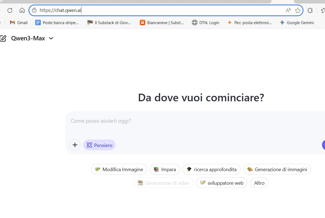Toggle the Pensiero thinking mode
This screenshot has height=218, width=325.
tap(99, 145)
